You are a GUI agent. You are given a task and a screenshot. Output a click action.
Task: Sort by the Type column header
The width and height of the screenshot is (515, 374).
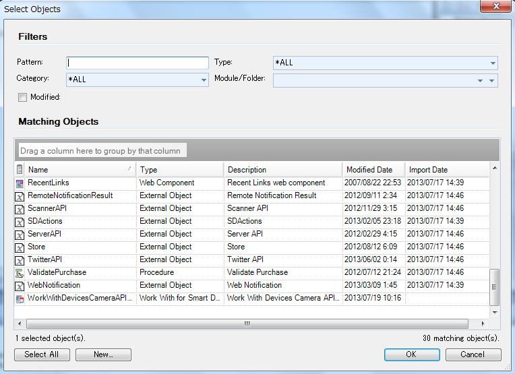pos(180,169)
